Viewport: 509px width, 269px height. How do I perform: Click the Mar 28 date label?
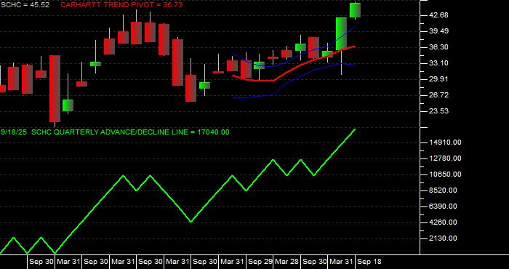(x=287, y=262)
